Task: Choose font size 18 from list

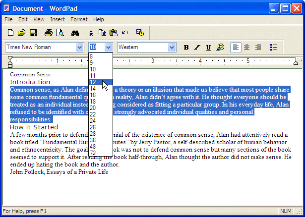Action: coord(101,102)
